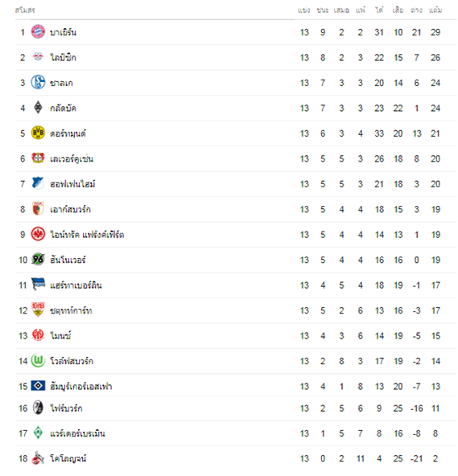This screenshot has width=458, height=476.
Task: Click the Bayer Leverkusen club logo
Action: (x=38, y=158)
